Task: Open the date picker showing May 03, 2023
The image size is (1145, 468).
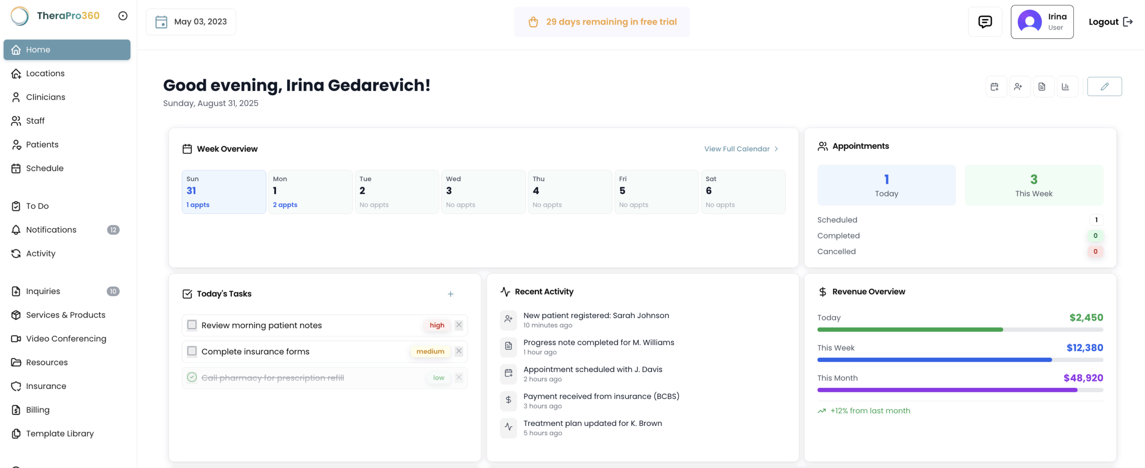Action: (x=191, y=21)
